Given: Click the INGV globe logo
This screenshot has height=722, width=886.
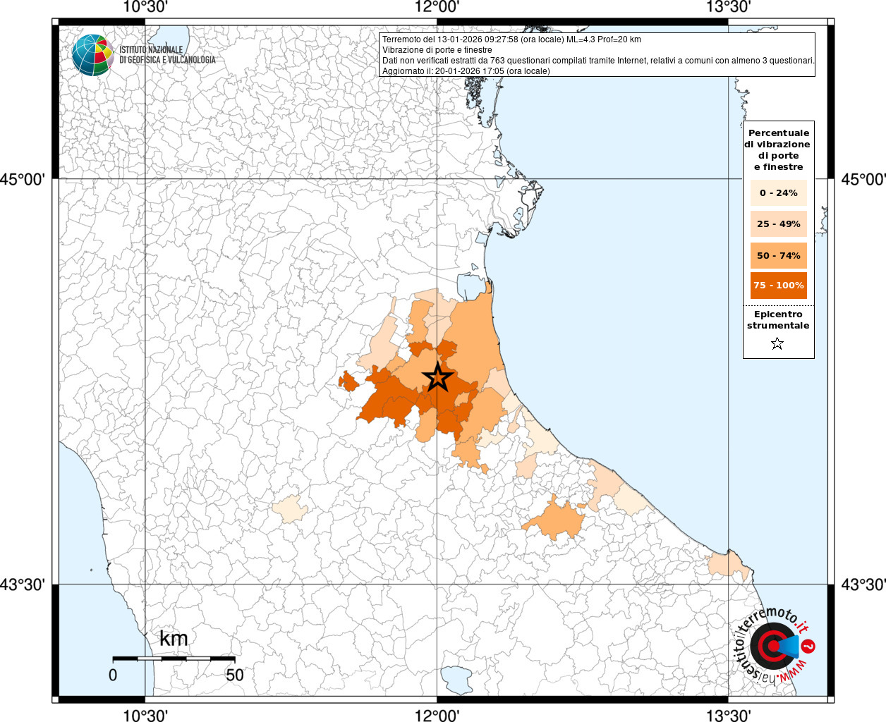Looking at the screenshot, I should coord(92,55).
